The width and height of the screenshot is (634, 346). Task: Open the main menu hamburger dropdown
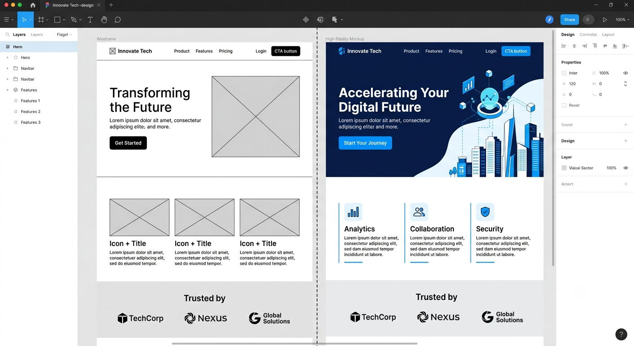coord(9,20)
